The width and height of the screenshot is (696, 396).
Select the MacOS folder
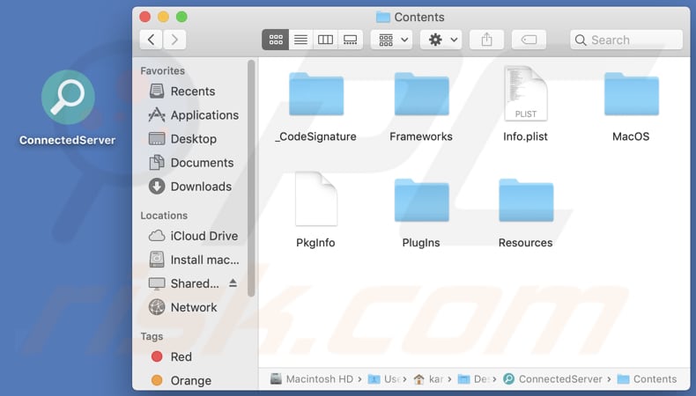631,94
